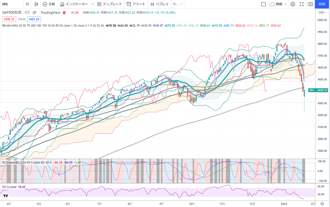
Task: Open the USD currency dropdown
Action: [x=321, y=12]
